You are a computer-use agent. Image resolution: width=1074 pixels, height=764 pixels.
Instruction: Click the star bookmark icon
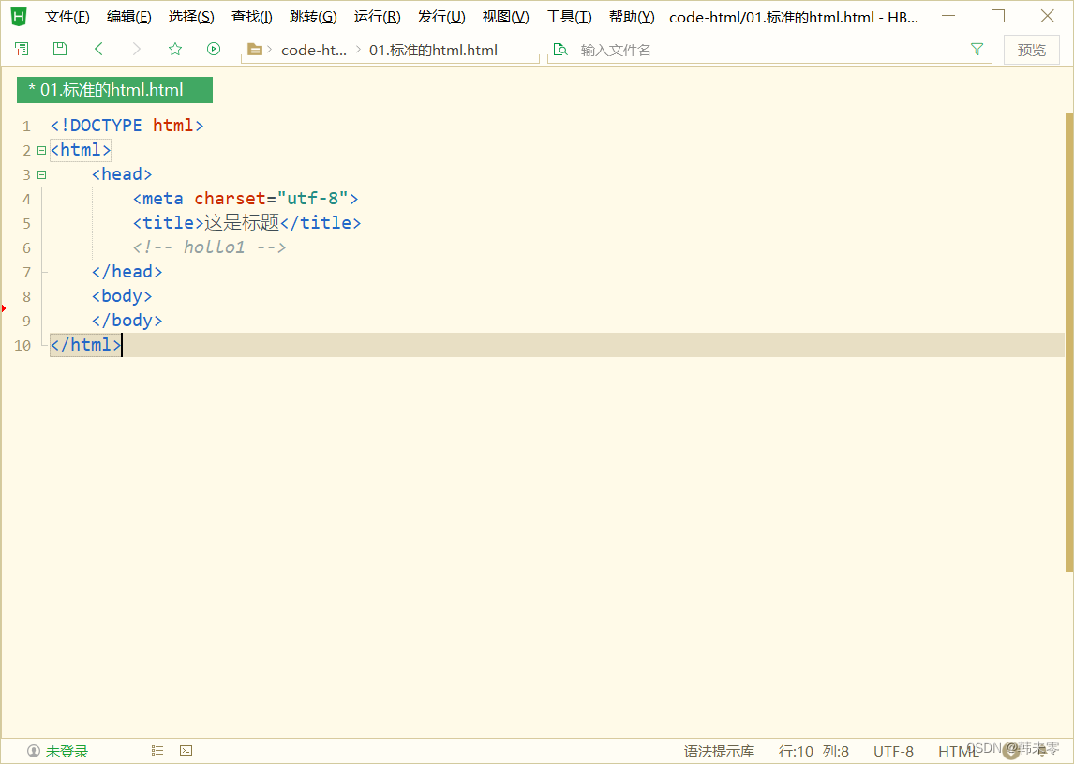point(174,49)
